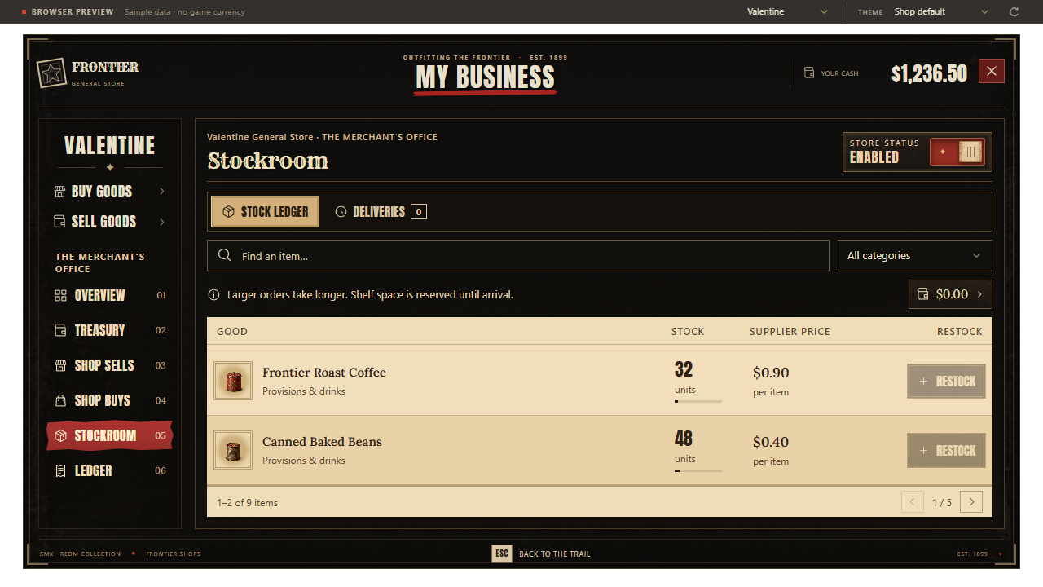
Task: Click the info icon beside the larger orders note
Action: click(x=214, y=295)
